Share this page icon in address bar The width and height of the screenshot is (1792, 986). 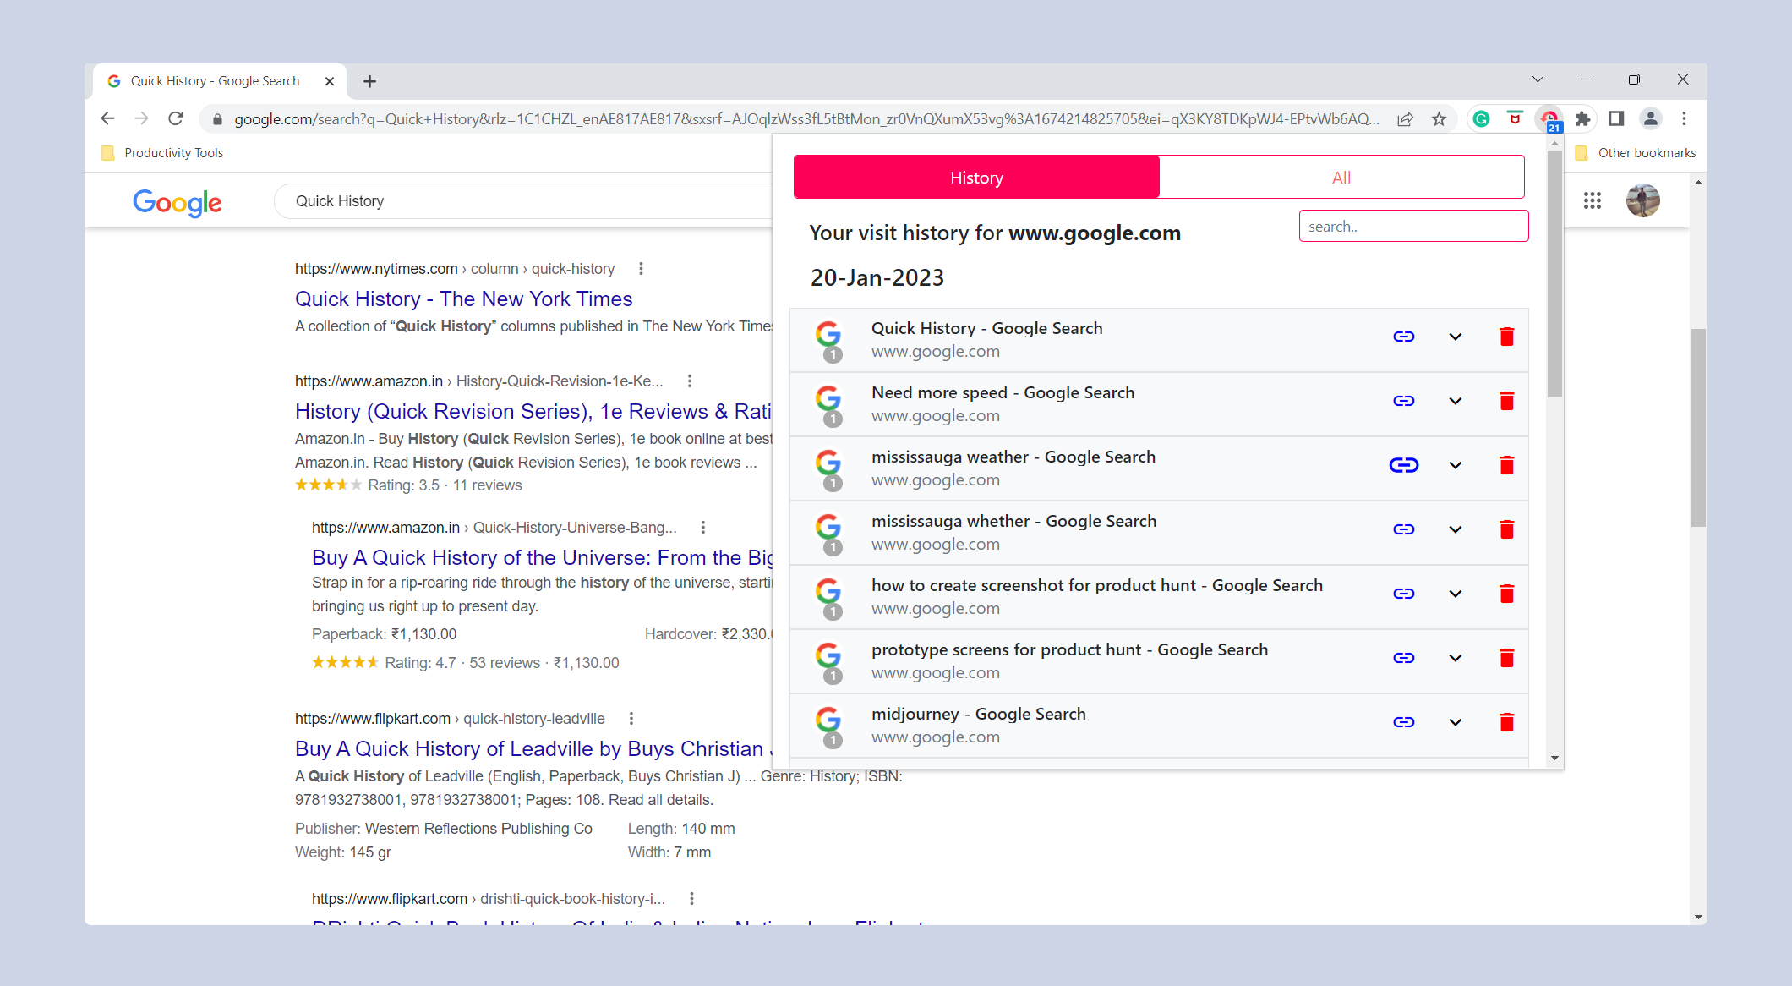click(x=1405, y=119)
